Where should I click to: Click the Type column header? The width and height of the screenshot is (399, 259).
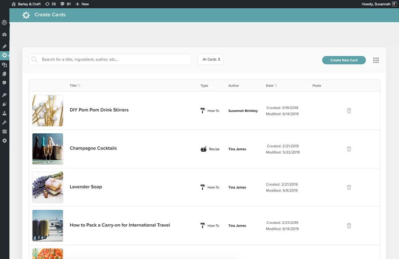pos(204,86)
